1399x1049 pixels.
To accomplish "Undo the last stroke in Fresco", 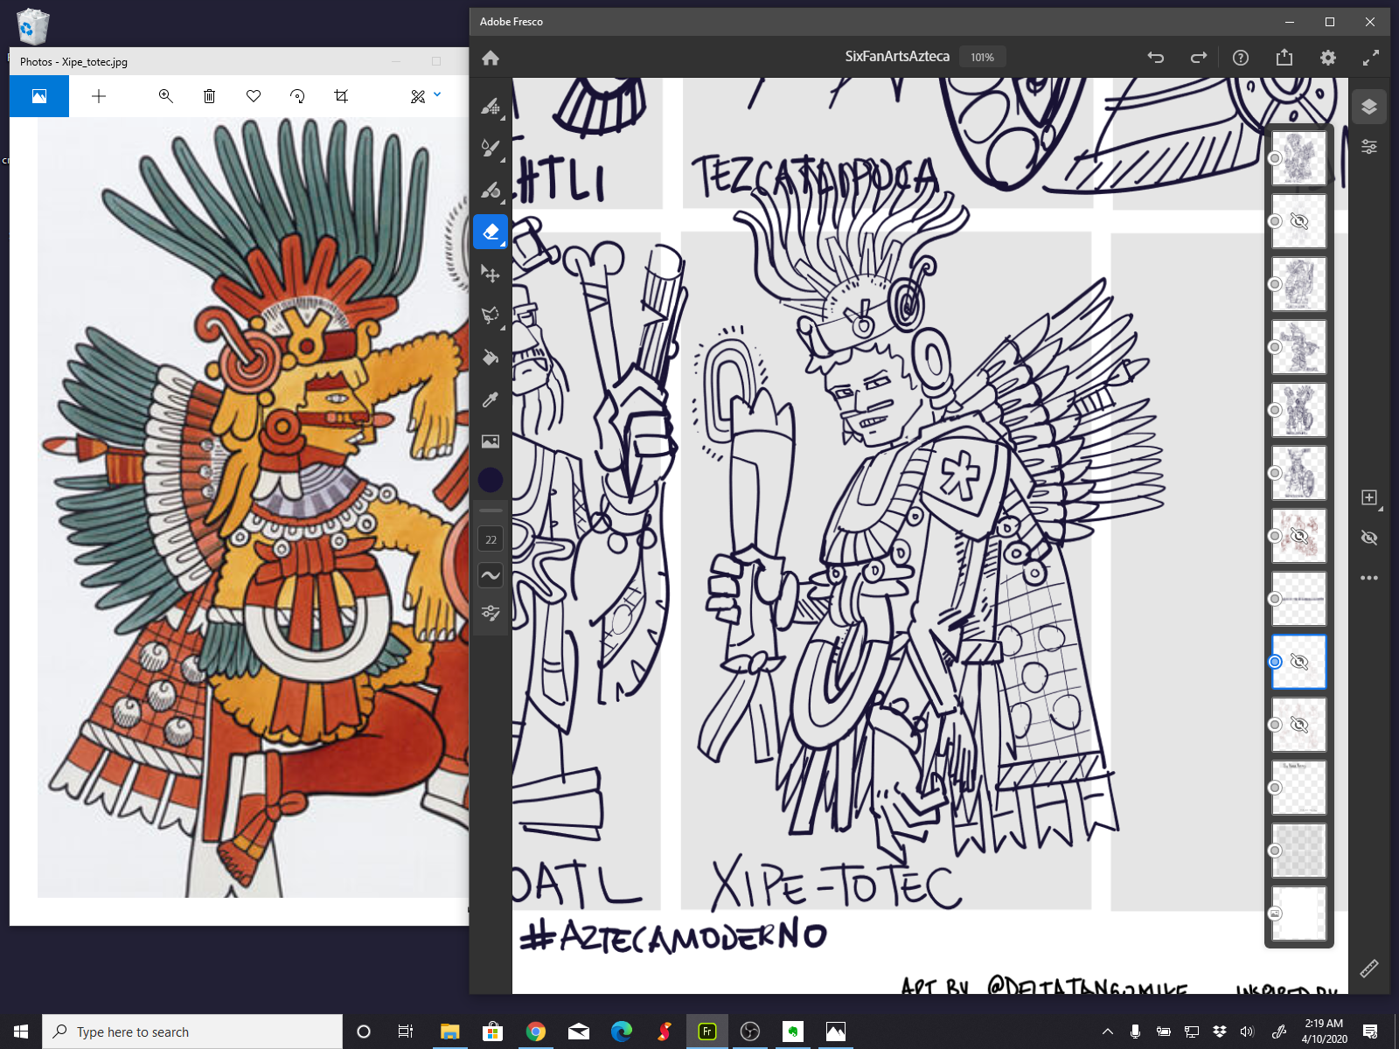I will [1156, 58].
